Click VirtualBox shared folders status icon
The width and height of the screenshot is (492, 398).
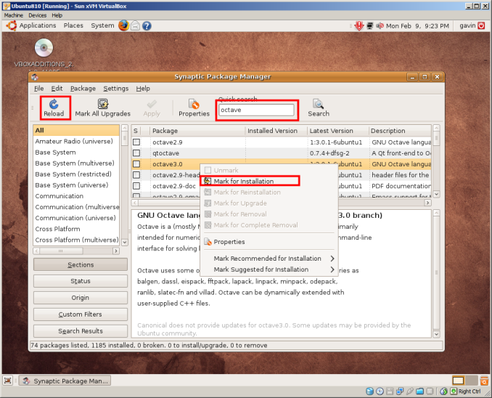click(x=420, y=391)
